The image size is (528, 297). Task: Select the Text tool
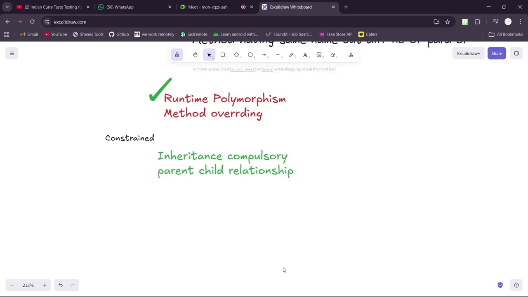(305, 55)
